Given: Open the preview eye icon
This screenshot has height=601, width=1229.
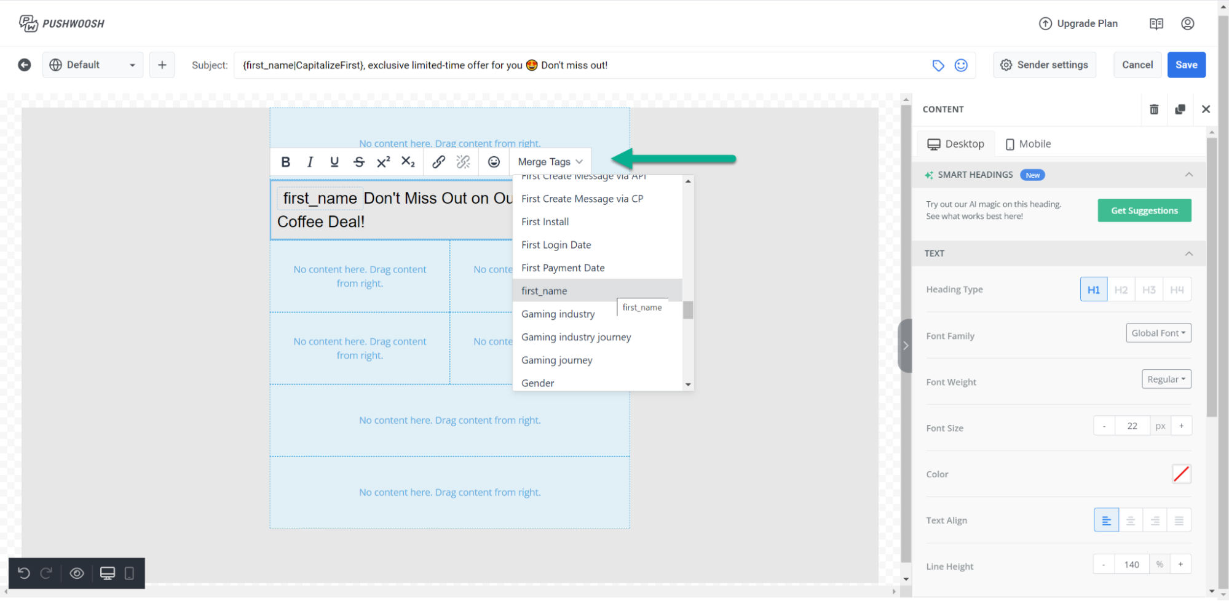Looking at the screenshot, I should (x=77, y=573).
